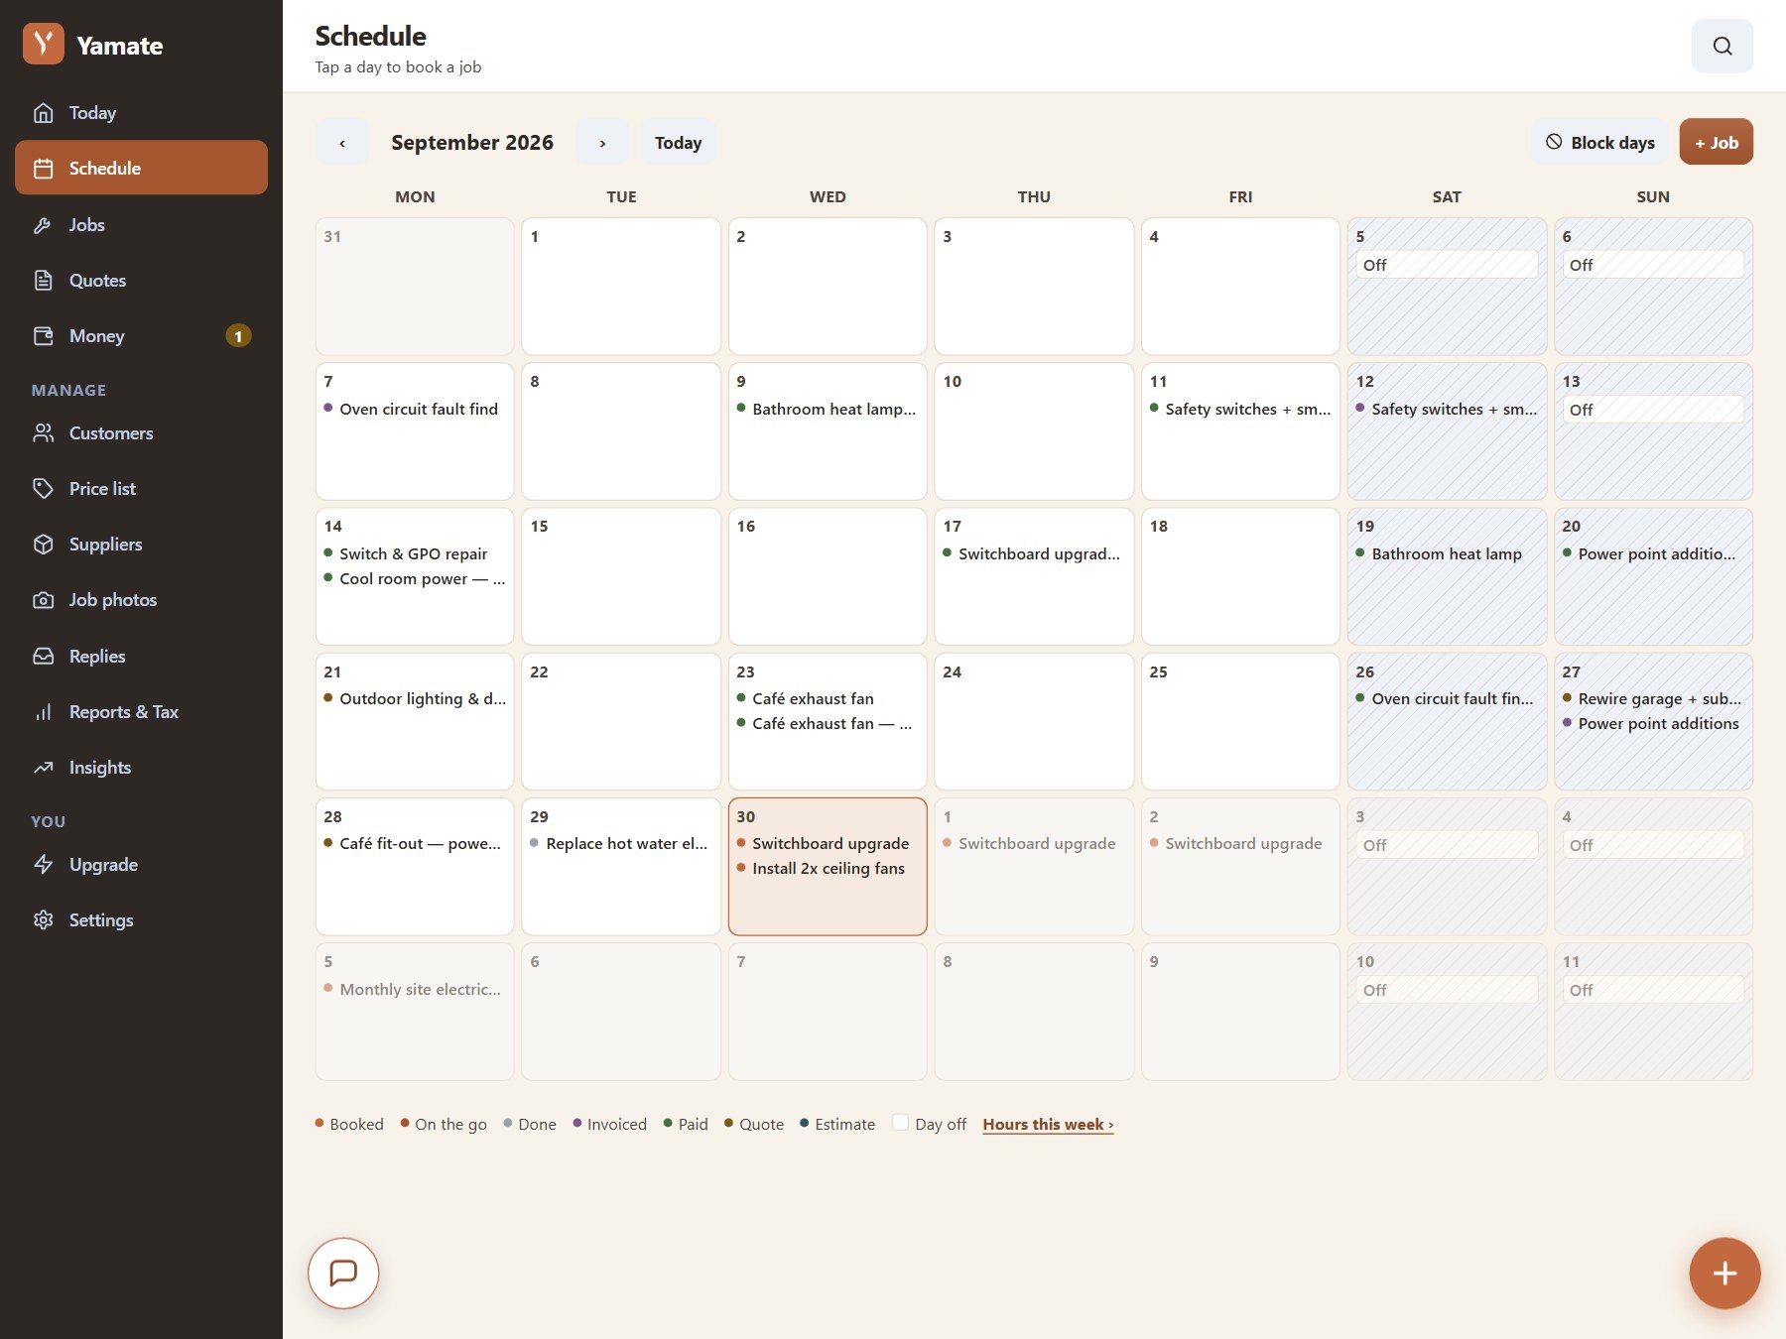Click the Day off legend box

pos(900,1123)
